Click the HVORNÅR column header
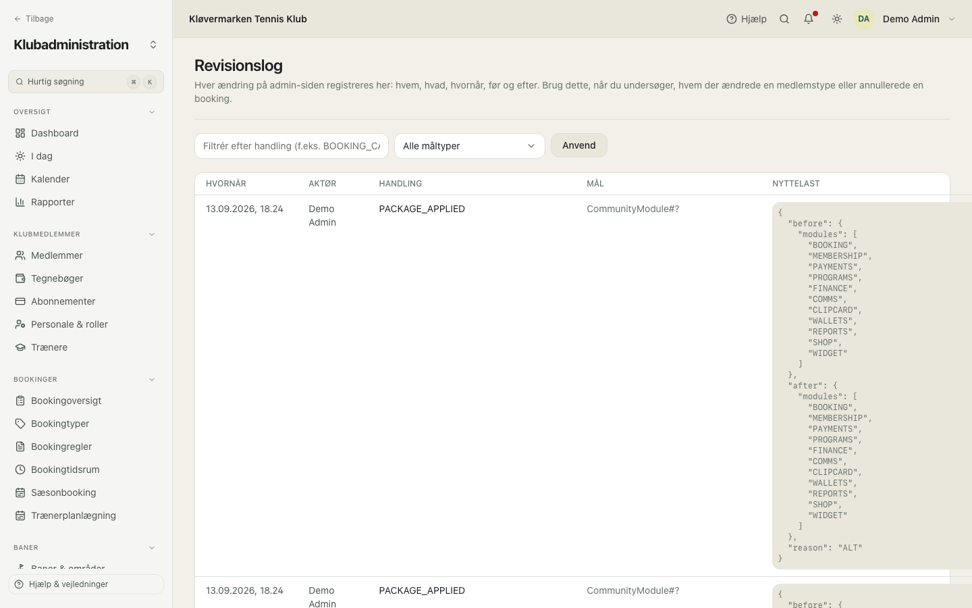Image resolution: width=972 pixels, height=608 pixels. (x=226, y=184)
